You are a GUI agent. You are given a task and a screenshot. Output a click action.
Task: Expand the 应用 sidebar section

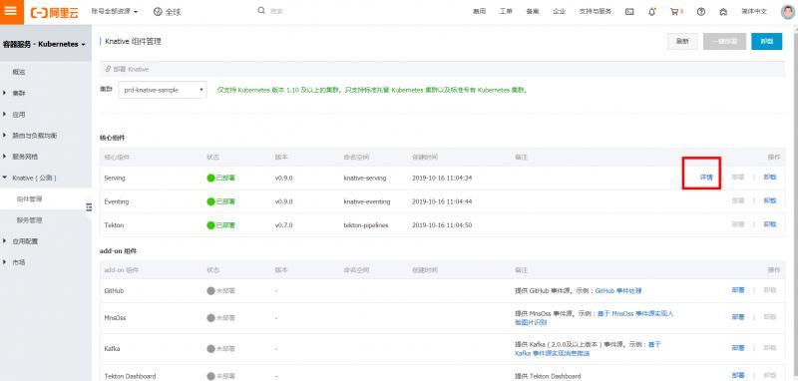pyautogui.click(x=20, y=115)
